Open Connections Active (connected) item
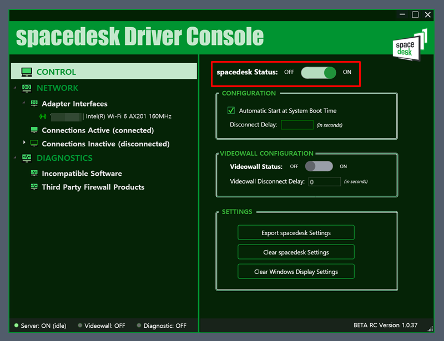The image size is (444, 341). tap(98, 130)
